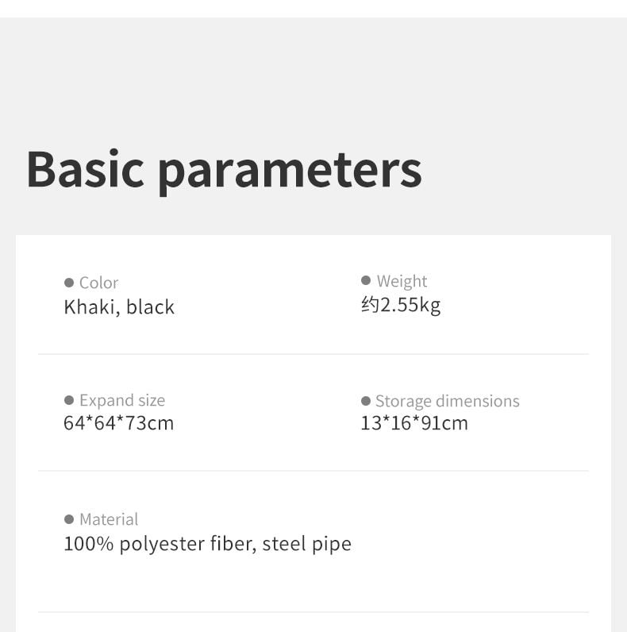The width and height of the screenshot is (627, 632).
Task: Click the bullet next to Expand size
Action: [69, 400]
